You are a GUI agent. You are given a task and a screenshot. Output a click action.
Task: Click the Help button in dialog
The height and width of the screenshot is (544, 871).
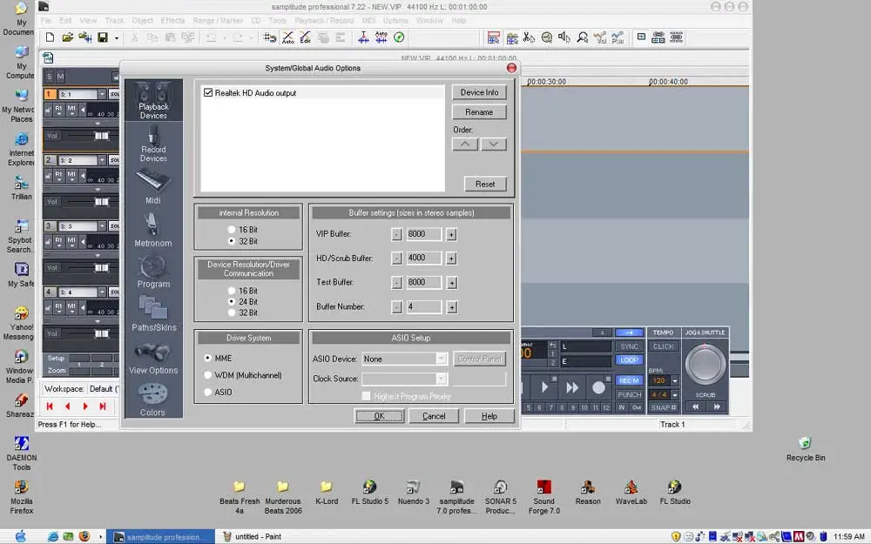pyautogui.click(x=489, y=416)
